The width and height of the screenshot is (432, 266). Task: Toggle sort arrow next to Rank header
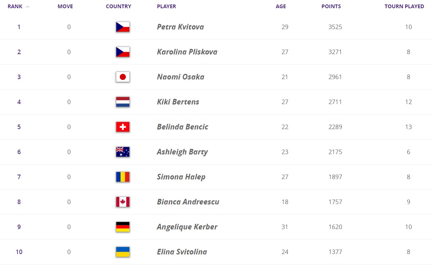tap(28, 7)
